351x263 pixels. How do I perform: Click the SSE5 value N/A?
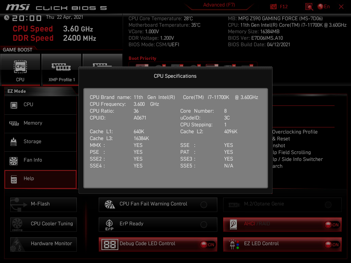[229, 166]
